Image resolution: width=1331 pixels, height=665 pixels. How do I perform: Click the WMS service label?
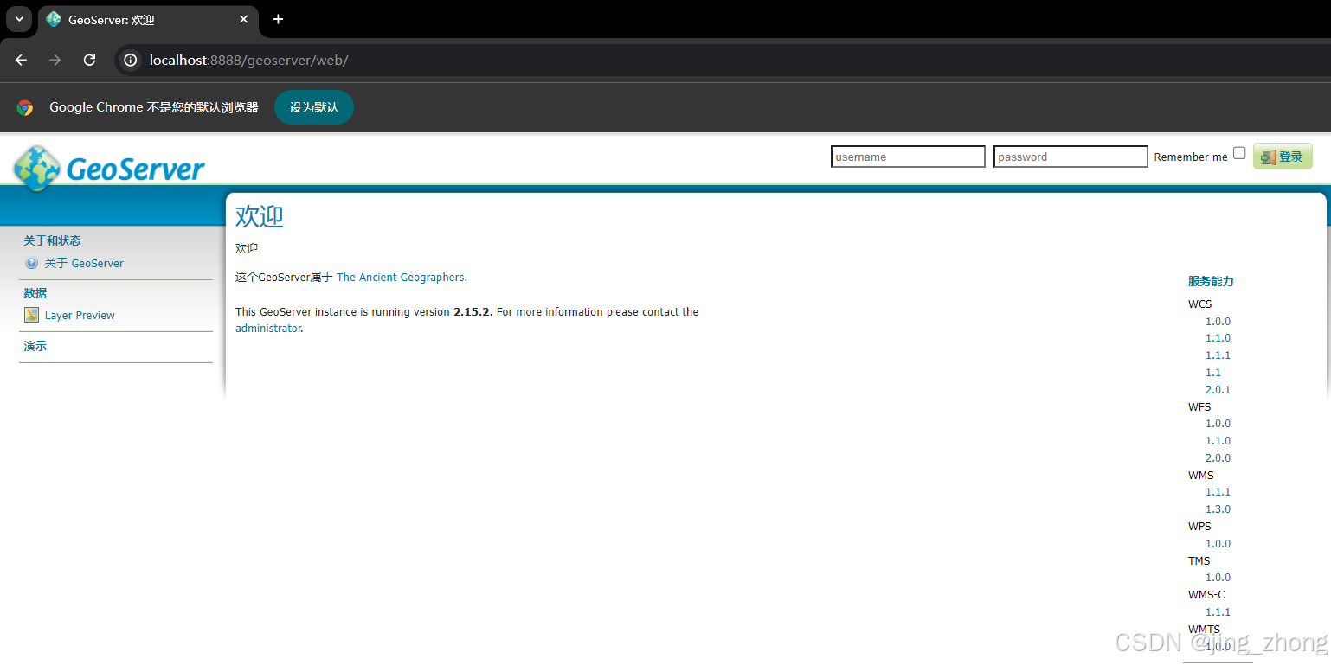[x=1201, y=476]
